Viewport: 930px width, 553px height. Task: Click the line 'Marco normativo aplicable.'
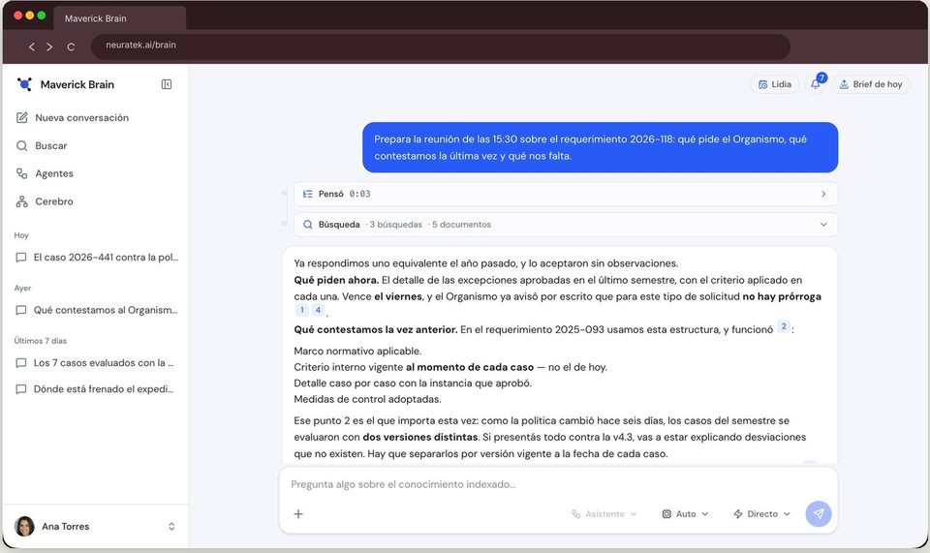point(357,351)
